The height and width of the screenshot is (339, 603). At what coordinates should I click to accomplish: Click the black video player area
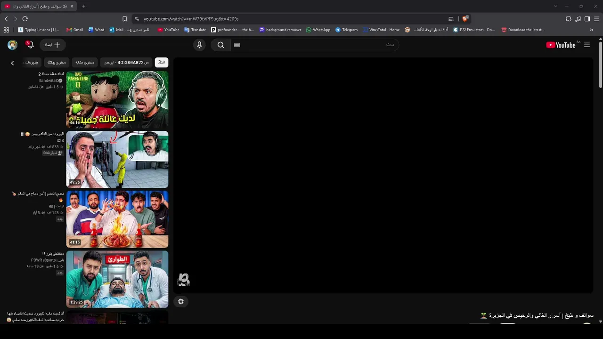click(x=383, y=175)
